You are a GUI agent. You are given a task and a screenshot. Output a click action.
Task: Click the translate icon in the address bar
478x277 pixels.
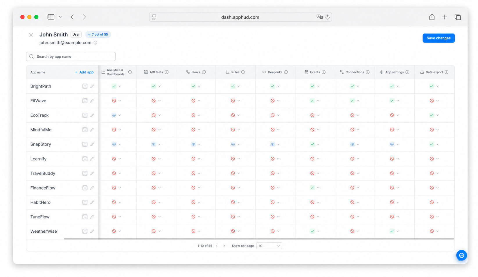(x=320, y=17)
